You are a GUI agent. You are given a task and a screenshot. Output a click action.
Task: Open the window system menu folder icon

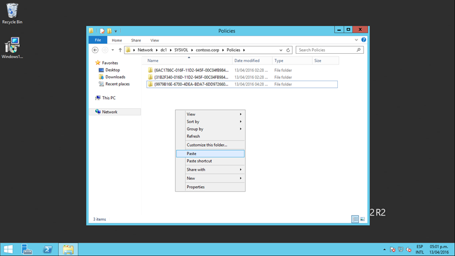click(91, 30)
